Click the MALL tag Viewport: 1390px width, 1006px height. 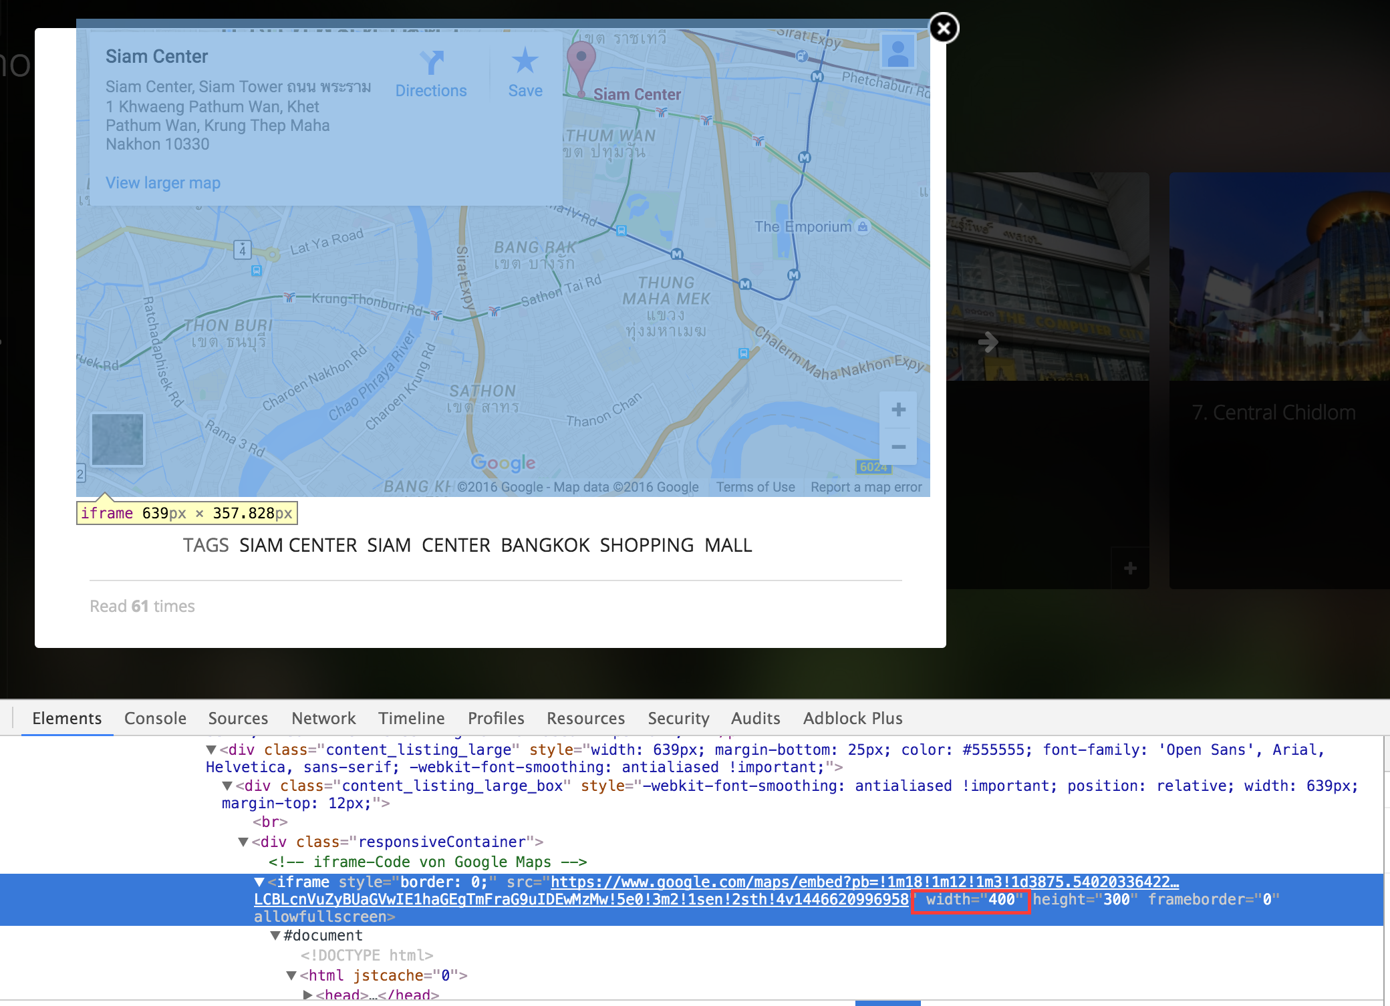click(728, 545)
